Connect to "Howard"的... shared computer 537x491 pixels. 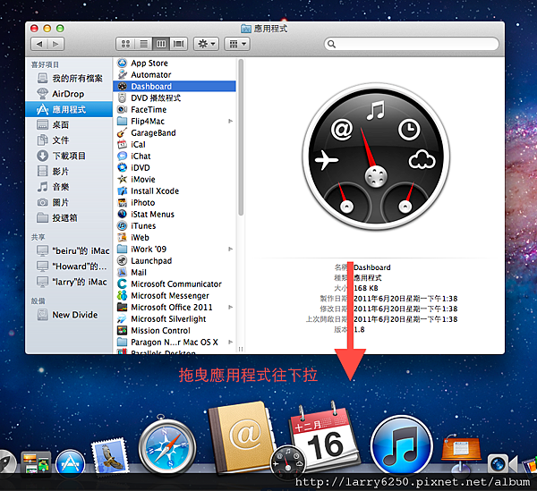point(69,267)
